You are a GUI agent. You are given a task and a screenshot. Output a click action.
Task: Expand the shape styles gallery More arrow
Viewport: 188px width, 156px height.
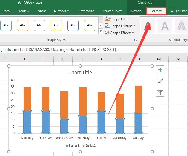101,31
